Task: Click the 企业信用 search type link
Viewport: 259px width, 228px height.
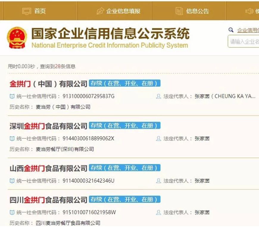Action: (248, 30)
